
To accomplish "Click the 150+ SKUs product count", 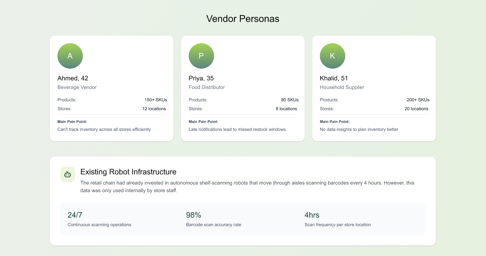I will tap(156, 100).
